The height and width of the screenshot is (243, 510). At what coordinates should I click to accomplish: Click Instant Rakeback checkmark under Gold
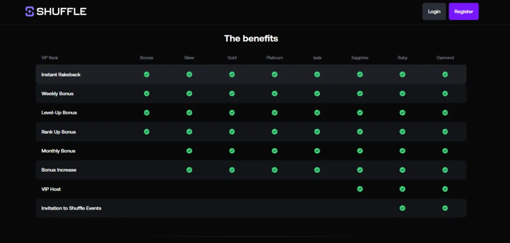pos(232,75)
